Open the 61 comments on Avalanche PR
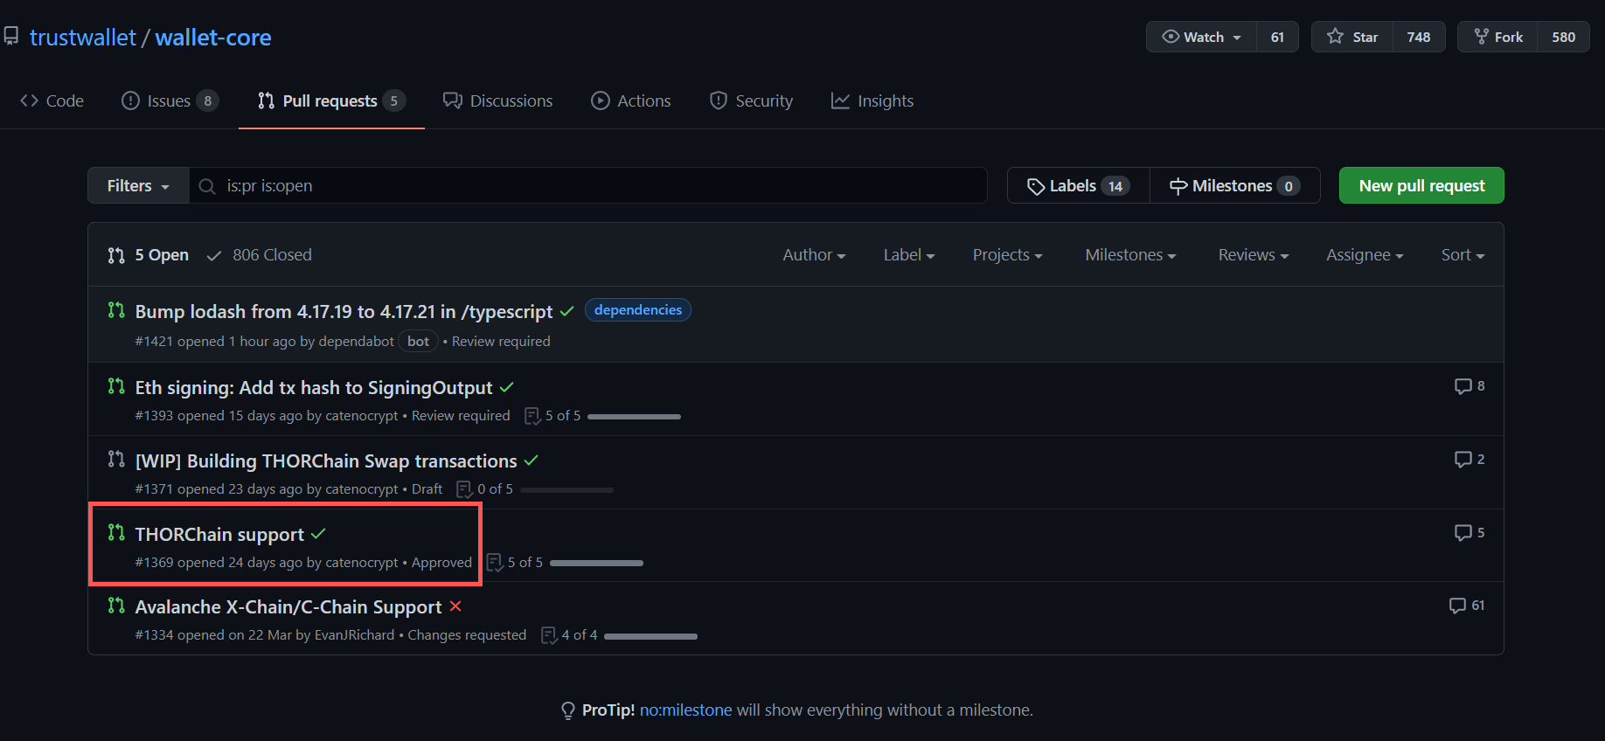Image resolution: width=1605 pixels, height=741 pixels. 1467,606
